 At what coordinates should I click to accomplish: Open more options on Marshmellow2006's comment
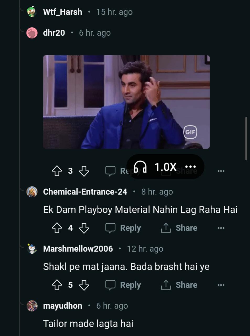click(x=221, y=285)
